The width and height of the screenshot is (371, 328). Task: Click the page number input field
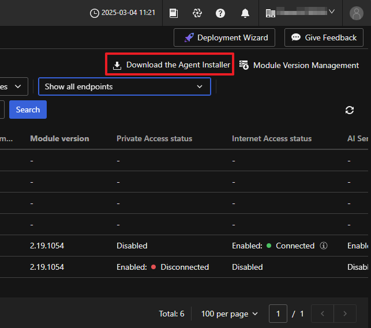278,314
